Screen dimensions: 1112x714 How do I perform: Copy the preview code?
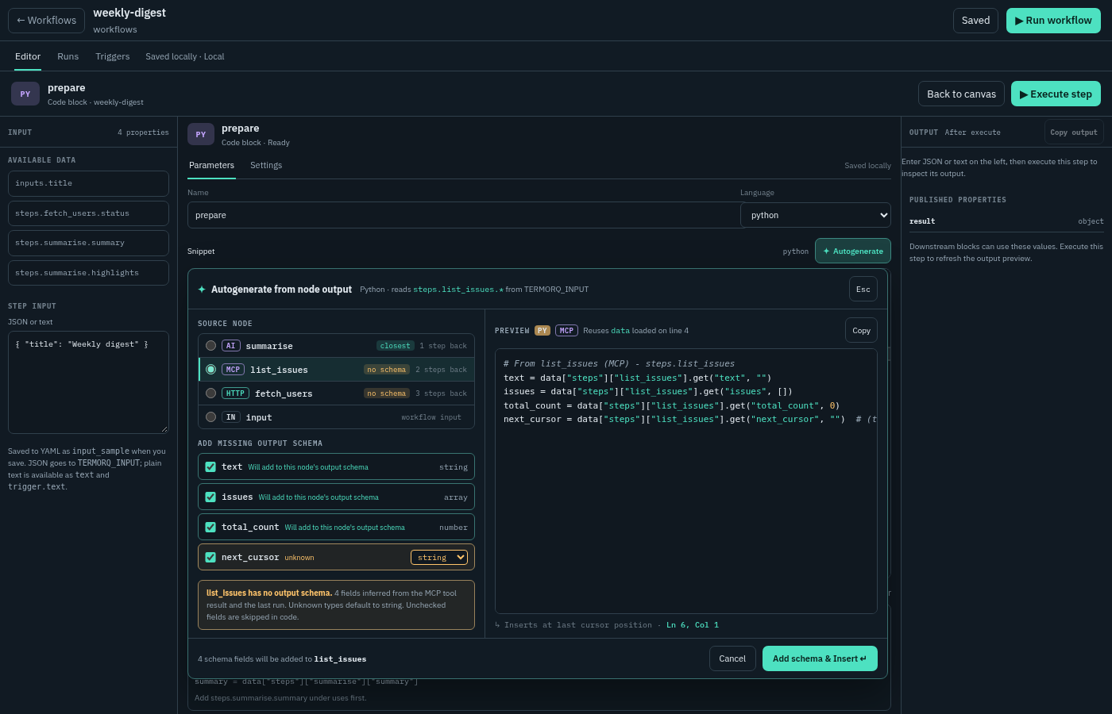coord(862,331)
